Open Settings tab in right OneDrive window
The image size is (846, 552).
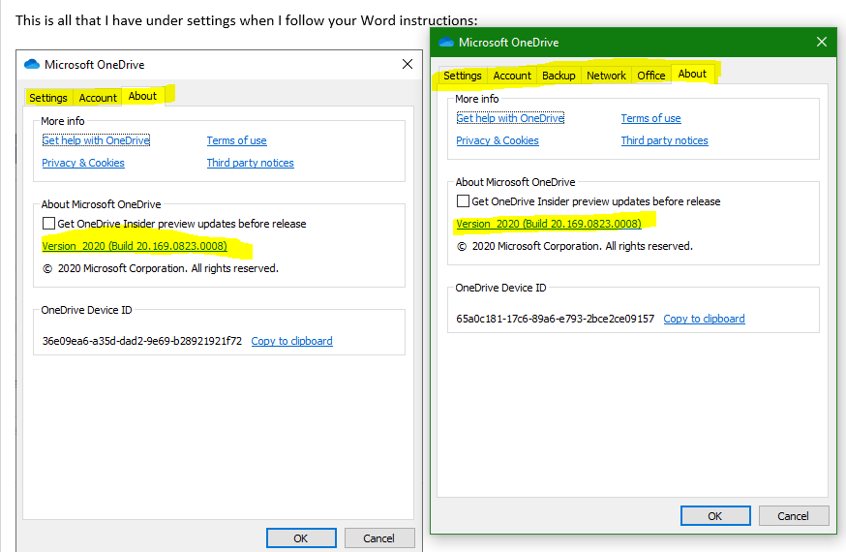coord(463,76)
